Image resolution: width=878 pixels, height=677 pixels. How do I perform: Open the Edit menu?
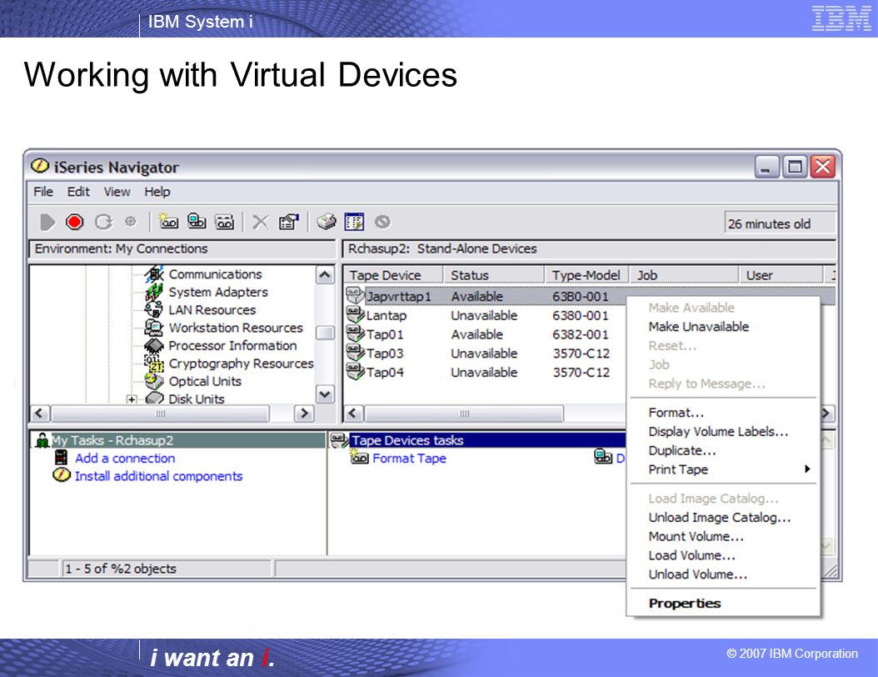click(78, 192)
